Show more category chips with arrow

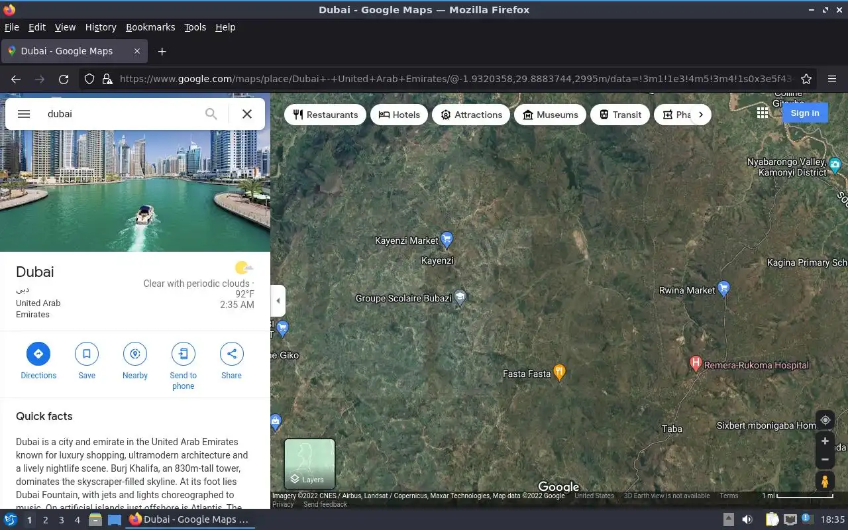tap(701, 115)
